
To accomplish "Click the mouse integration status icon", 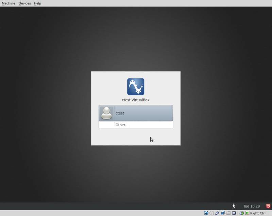I will pyautogui.click(x=242, y=213).
